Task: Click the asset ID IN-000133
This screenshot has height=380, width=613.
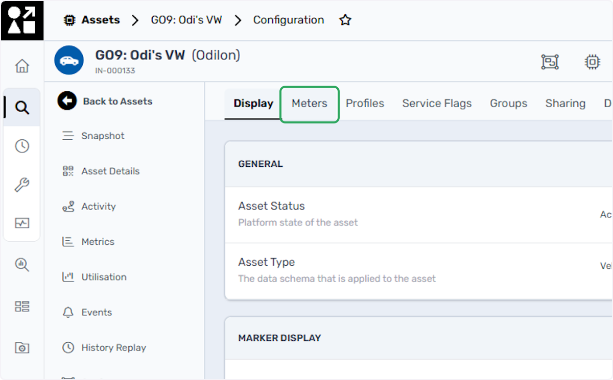Action: point(115,70)
